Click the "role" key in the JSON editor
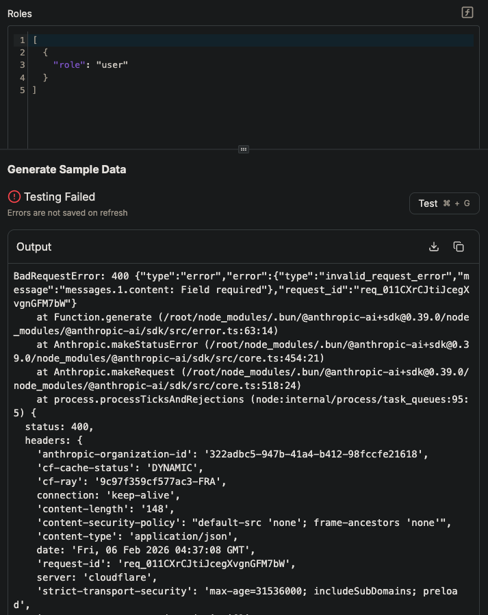The image size is (488, 615). click(x=69, y=65)
